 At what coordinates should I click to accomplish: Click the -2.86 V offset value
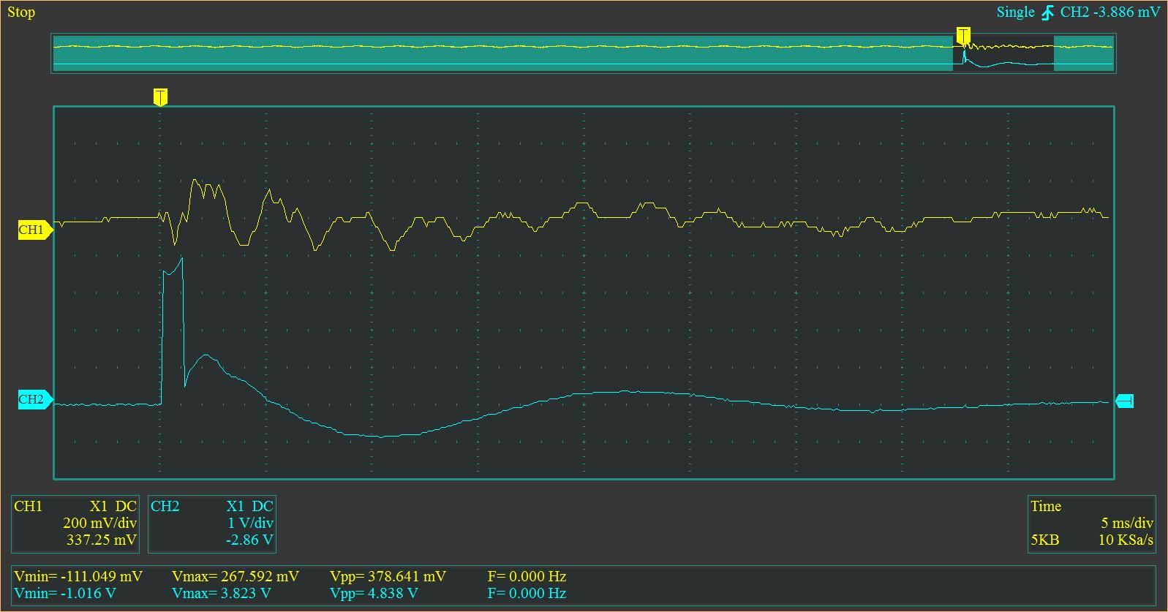[x=250, y=540]
